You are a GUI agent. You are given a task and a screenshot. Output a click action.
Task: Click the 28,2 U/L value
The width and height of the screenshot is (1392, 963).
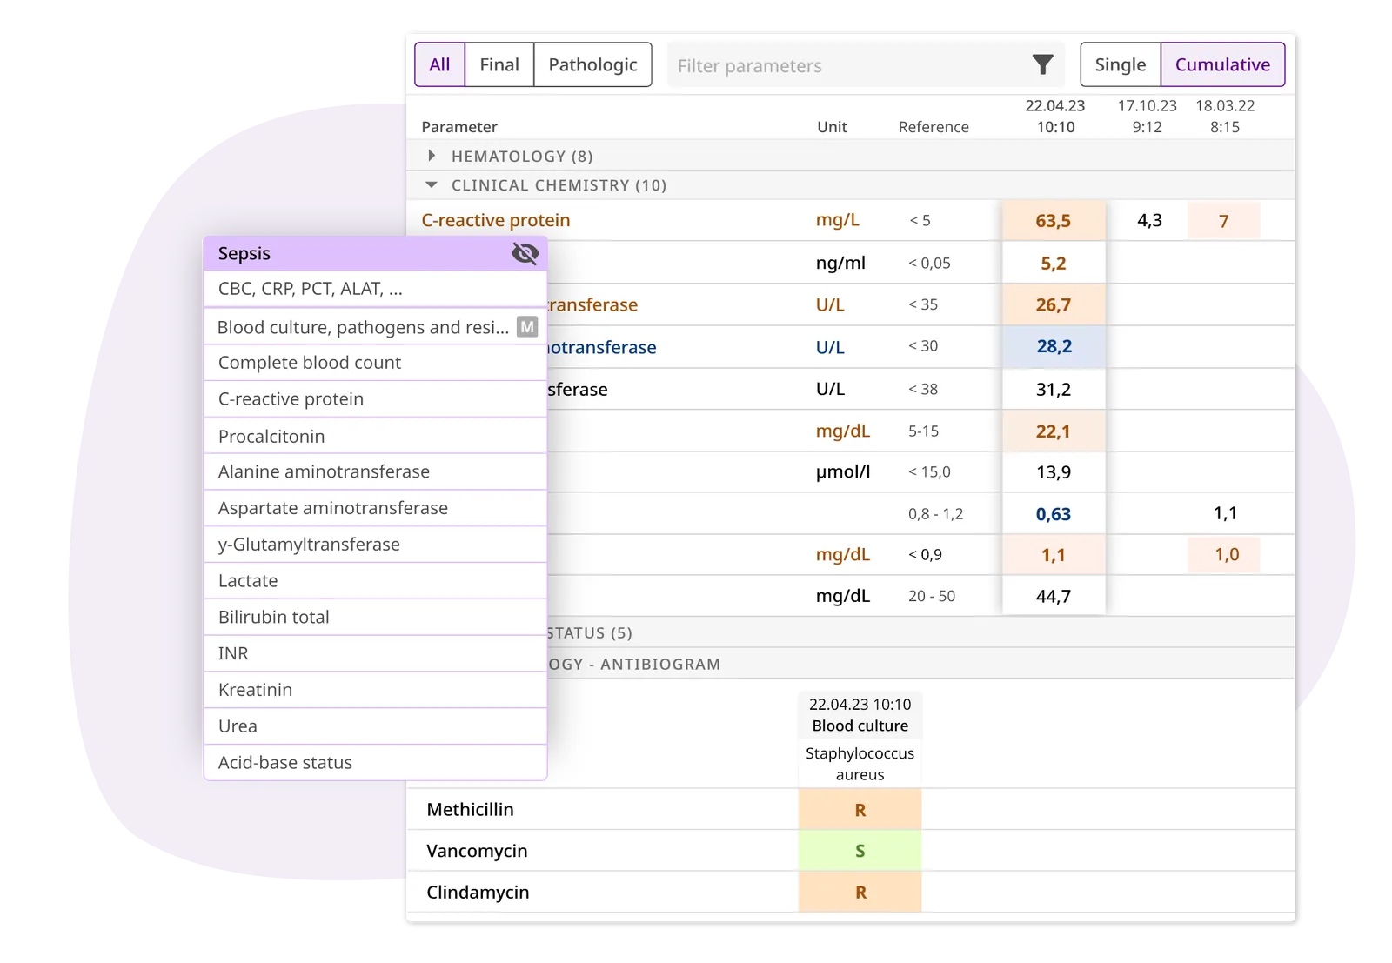click(1054, 346)
